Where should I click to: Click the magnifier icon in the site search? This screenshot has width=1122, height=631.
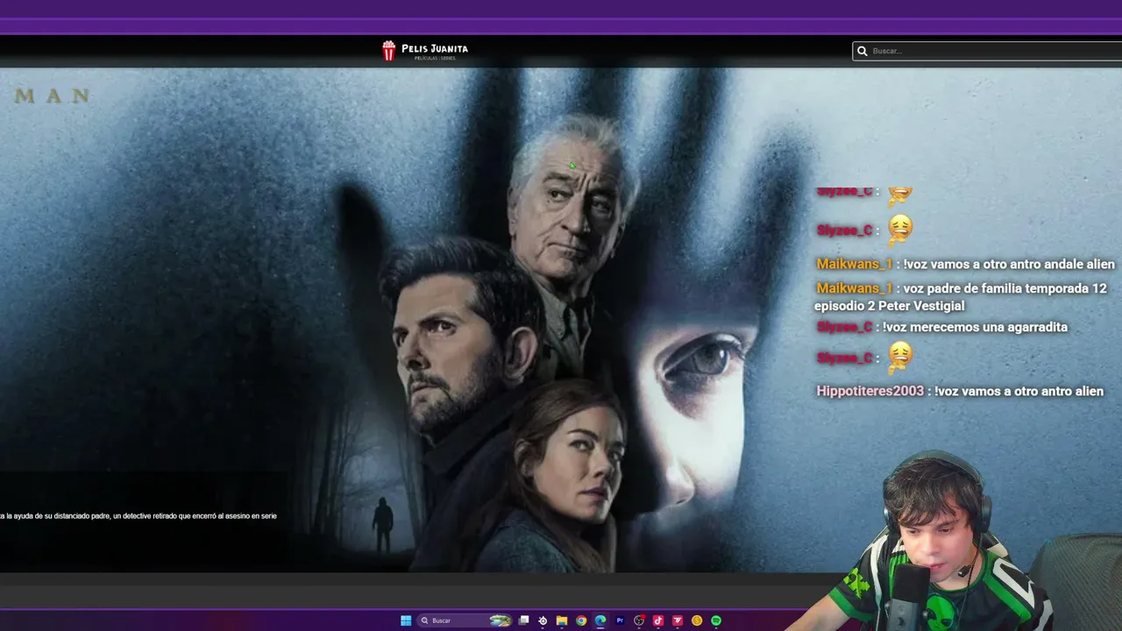click(863, 51)
